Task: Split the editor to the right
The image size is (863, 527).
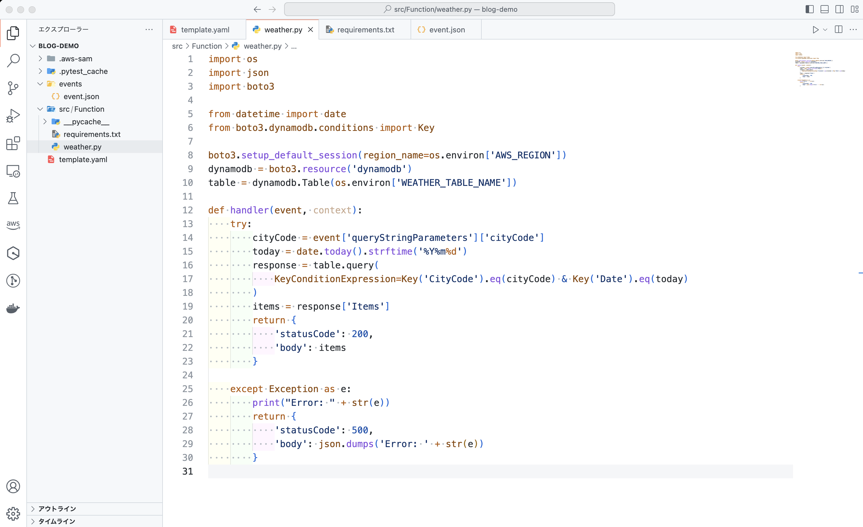Action: pos(838,30)
